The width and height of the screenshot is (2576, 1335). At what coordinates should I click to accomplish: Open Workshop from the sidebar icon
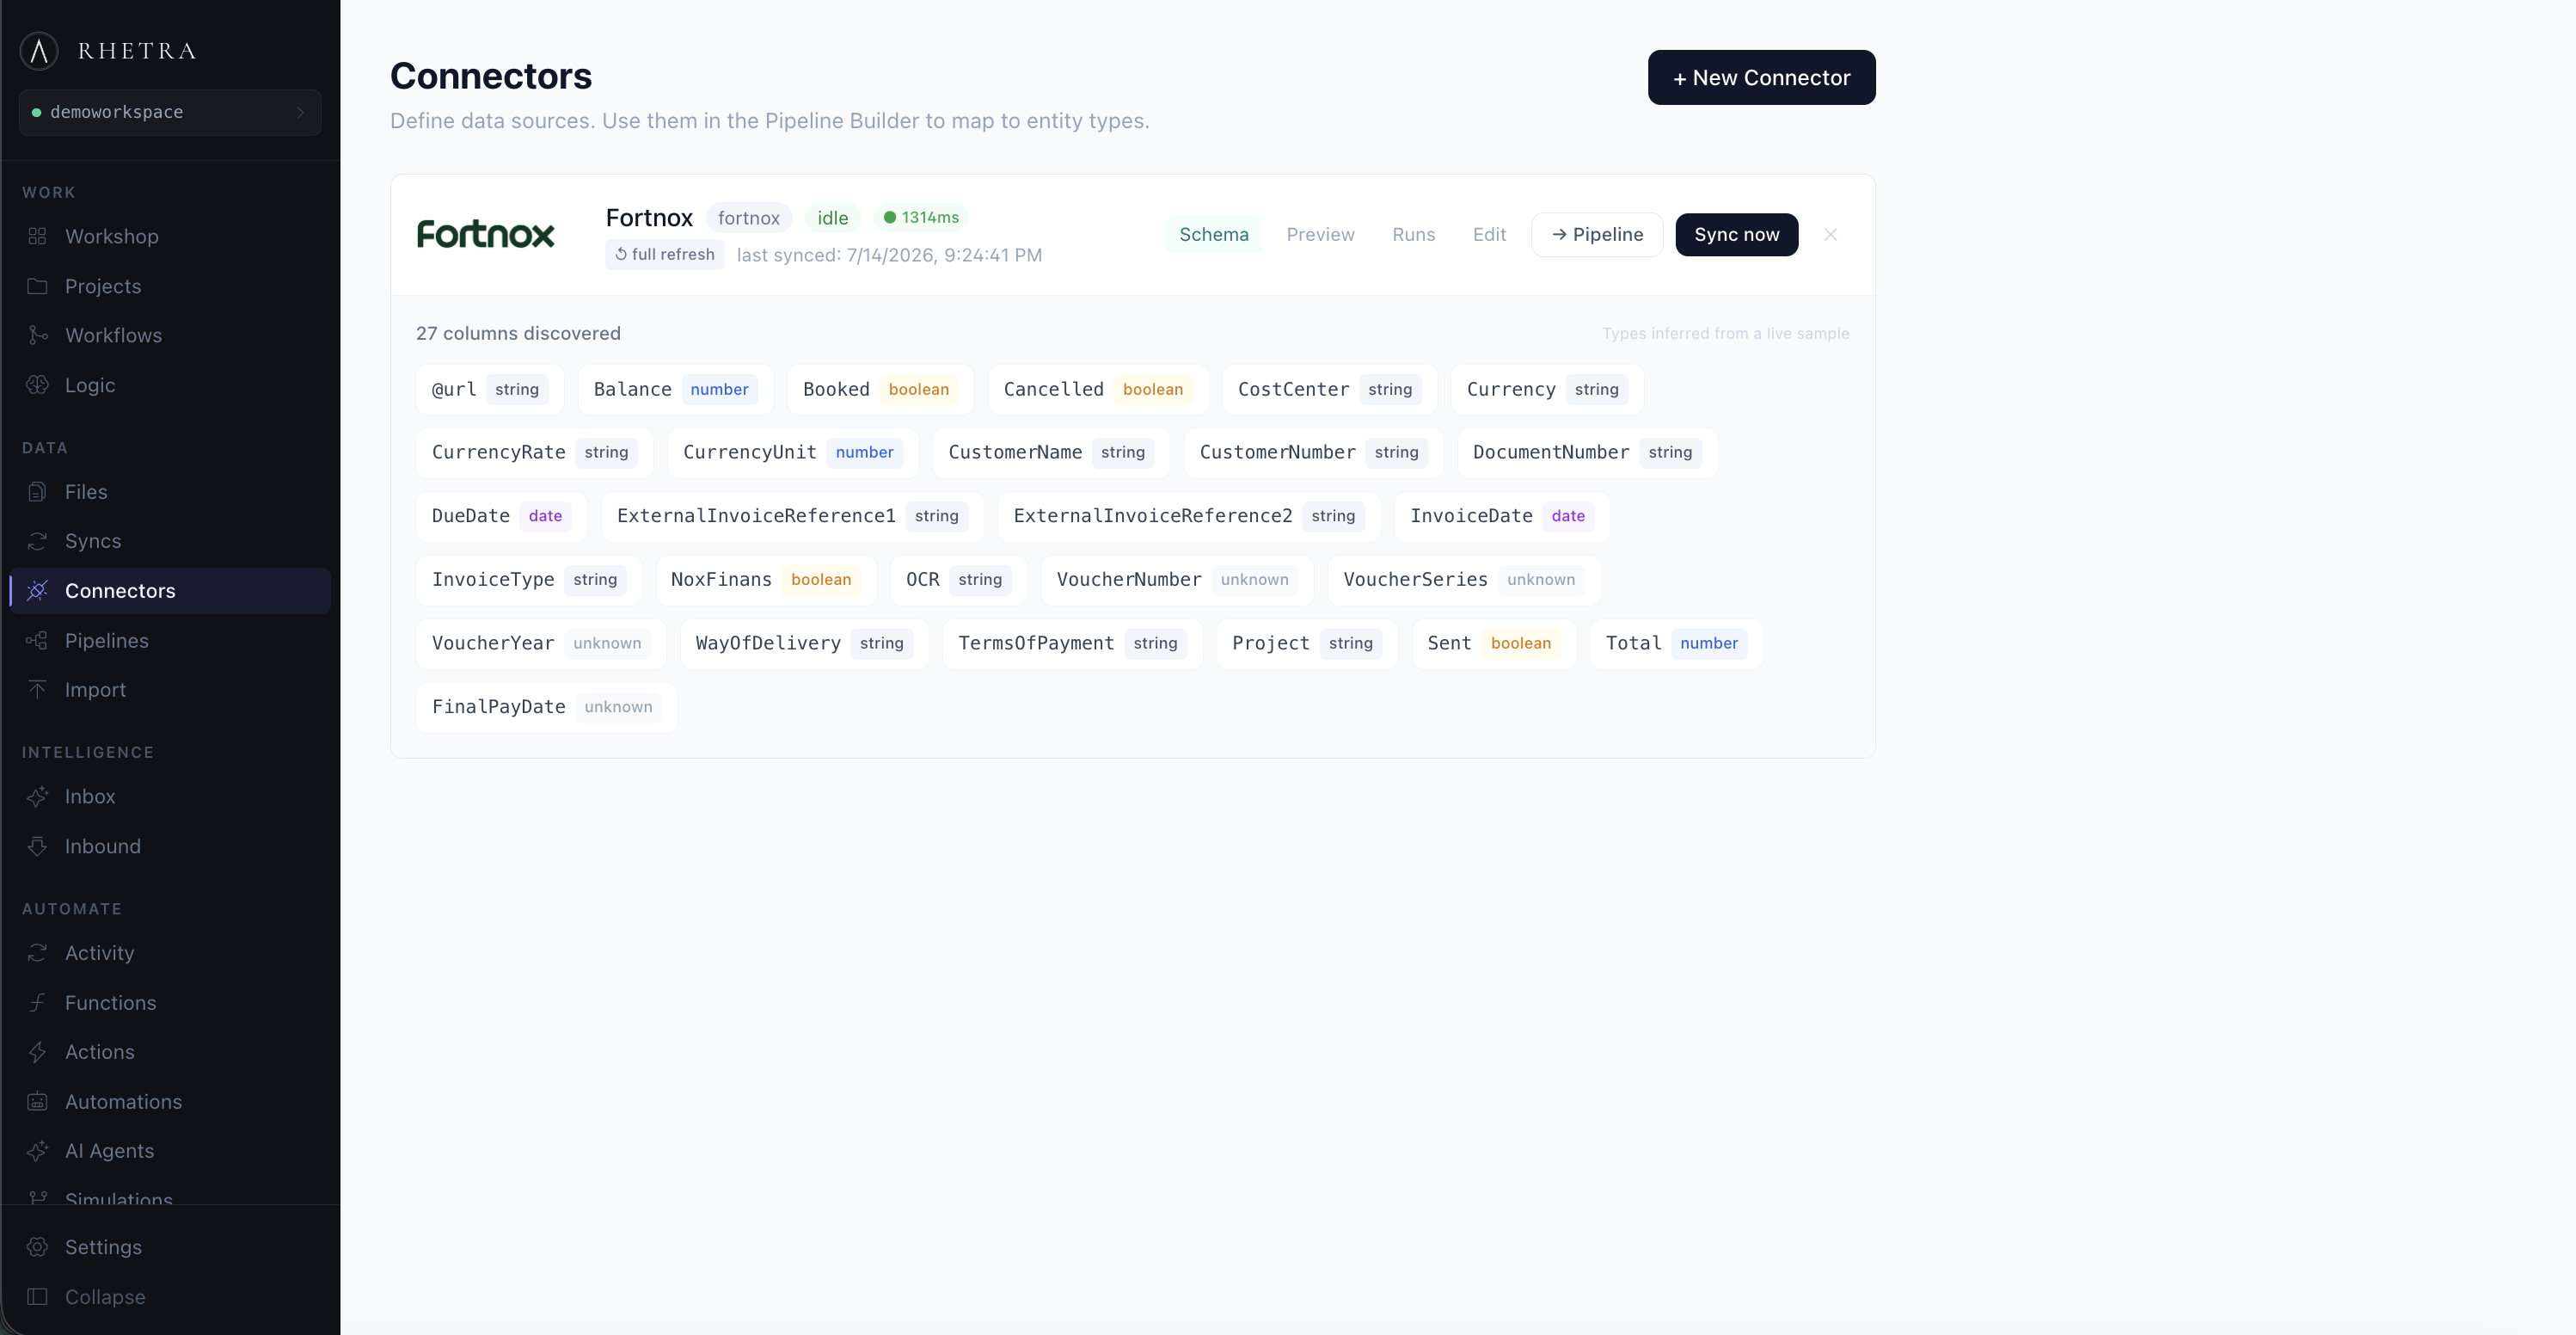pyautogui.click(x=38, y=237)
